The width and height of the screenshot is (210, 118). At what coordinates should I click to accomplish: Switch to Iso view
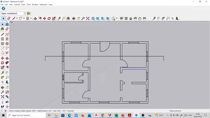point(121,18)
